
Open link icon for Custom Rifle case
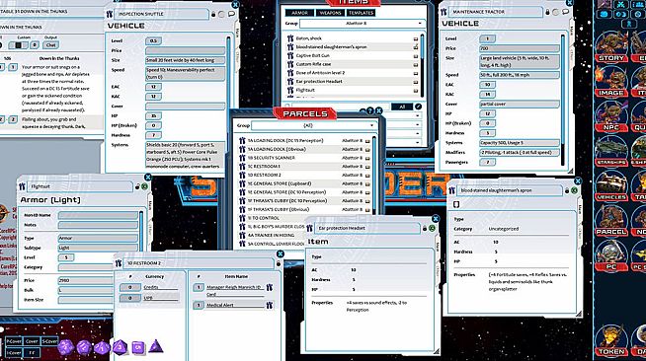point(290,64)
